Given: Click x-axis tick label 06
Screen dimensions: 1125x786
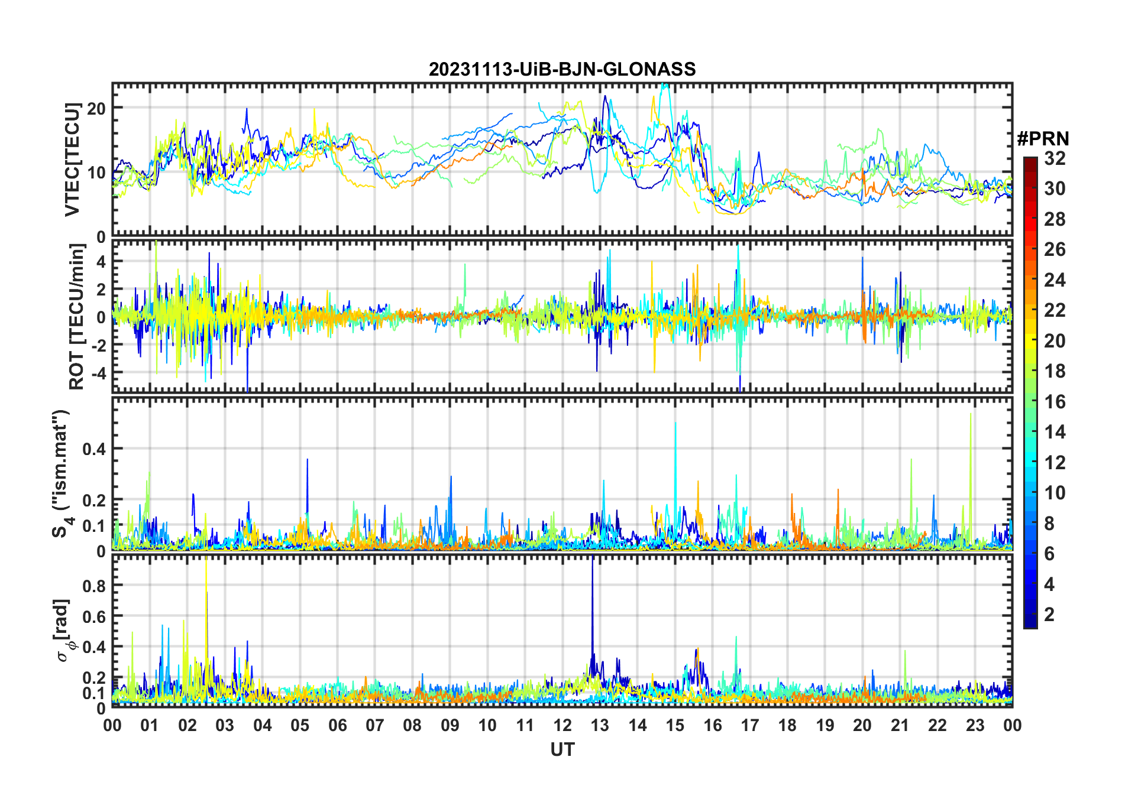Looking at the screenshot, I should coord(338,725).
